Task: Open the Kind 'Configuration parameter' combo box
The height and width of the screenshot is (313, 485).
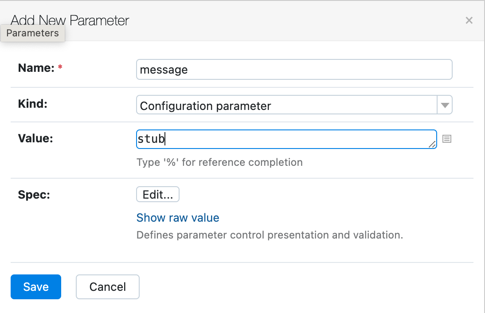Action: pyautogui.click(x=287, y=106)
